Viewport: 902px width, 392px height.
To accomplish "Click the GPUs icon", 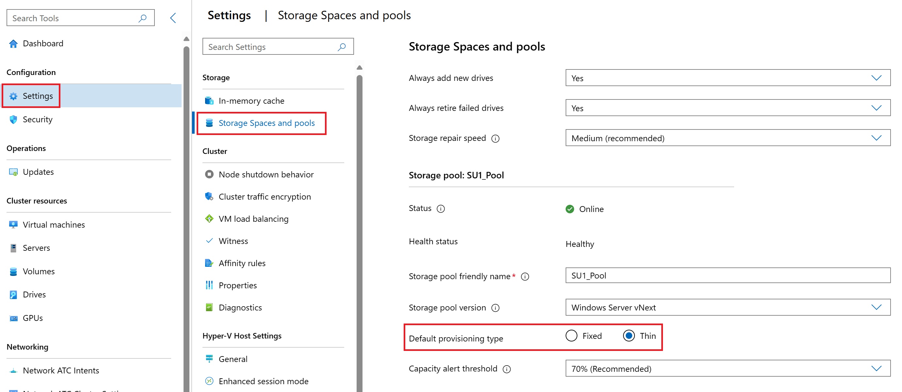I will point(13,318).
